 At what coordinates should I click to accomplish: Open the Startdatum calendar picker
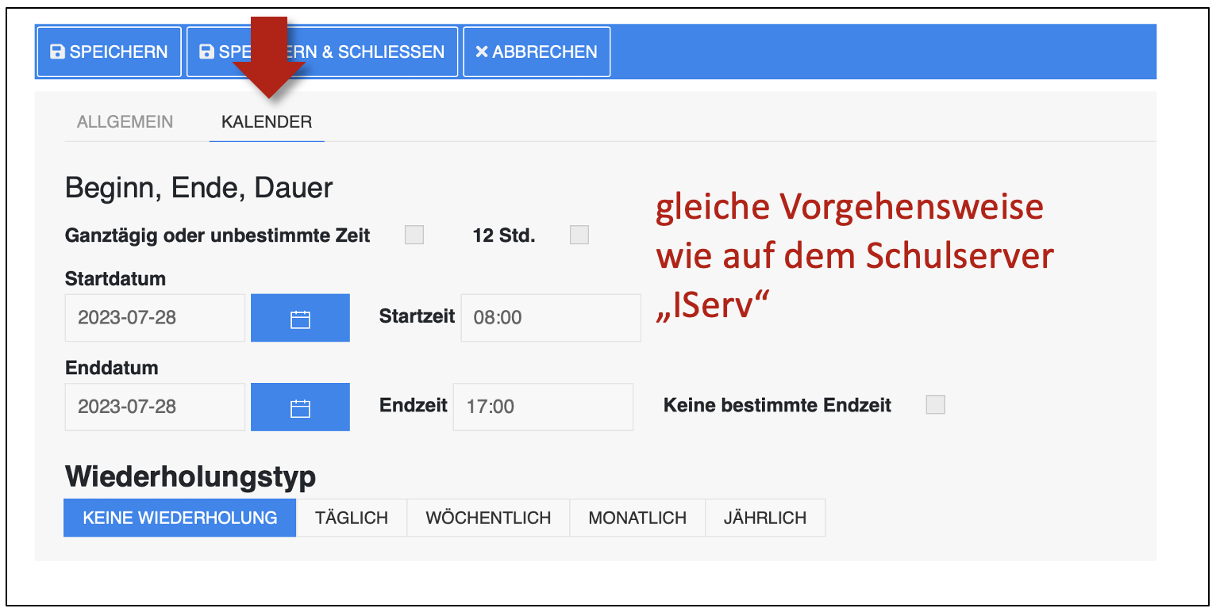300,318
